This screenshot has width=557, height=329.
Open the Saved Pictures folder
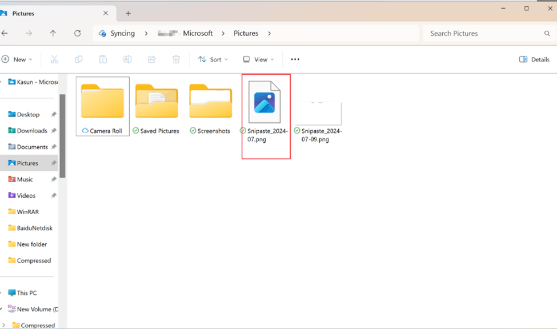click(x=157, y=101)
